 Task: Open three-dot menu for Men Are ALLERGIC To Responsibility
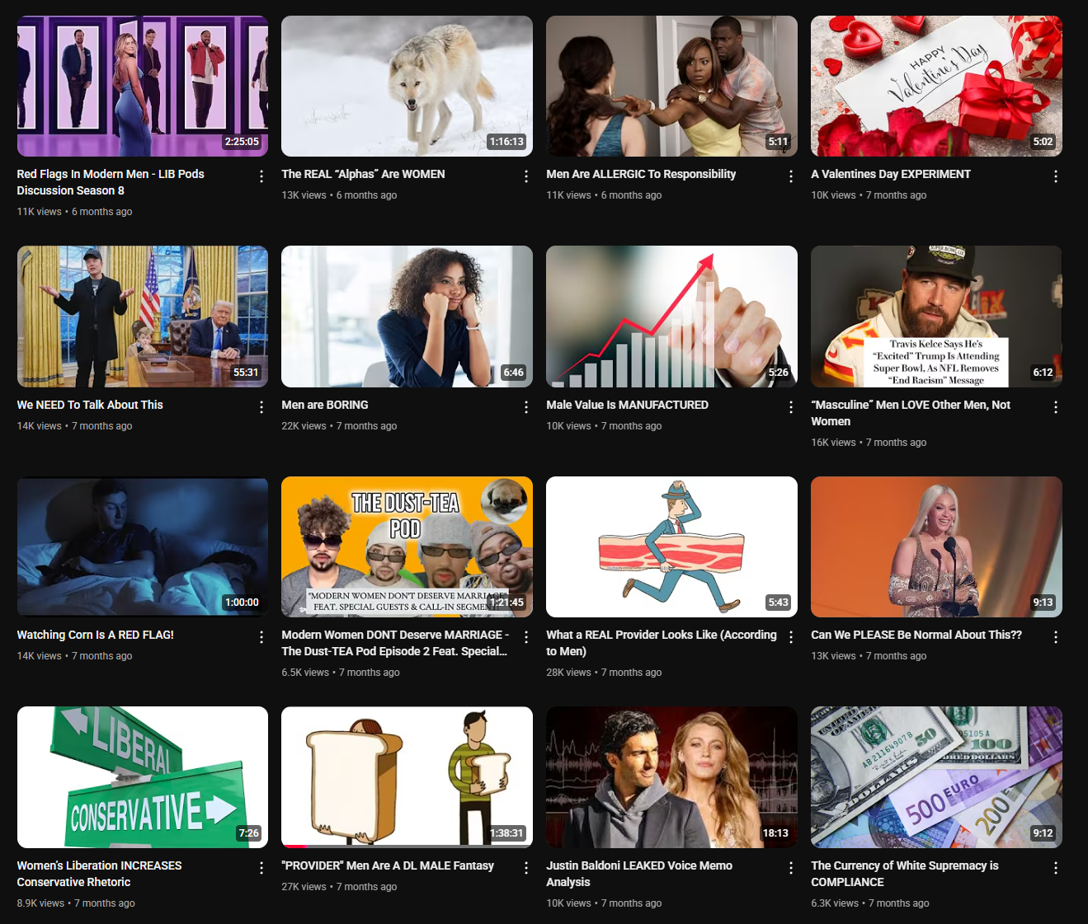[x=791, y=176]
